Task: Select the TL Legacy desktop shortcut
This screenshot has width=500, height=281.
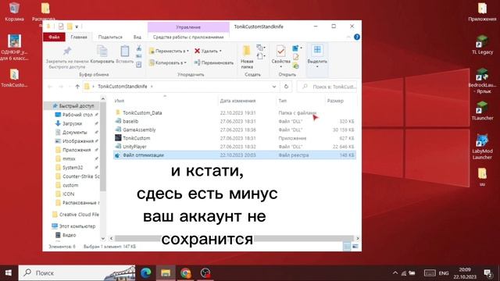Action: pyautogui.click(x=482, y=44)
